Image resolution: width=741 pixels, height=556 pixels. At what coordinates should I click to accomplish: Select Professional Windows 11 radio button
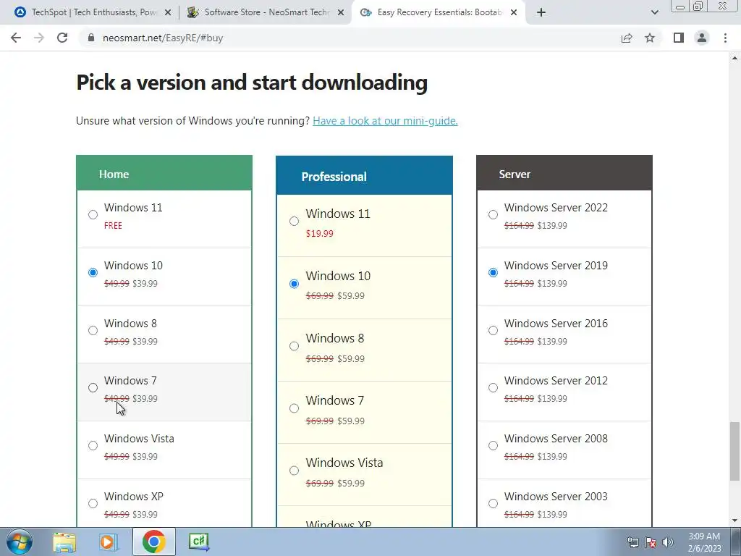tap(294, 222)
